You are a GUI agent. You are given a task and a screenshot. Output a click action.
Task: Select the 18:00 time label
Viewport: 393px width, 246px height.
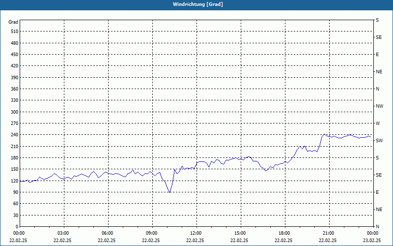click(285, 233)
